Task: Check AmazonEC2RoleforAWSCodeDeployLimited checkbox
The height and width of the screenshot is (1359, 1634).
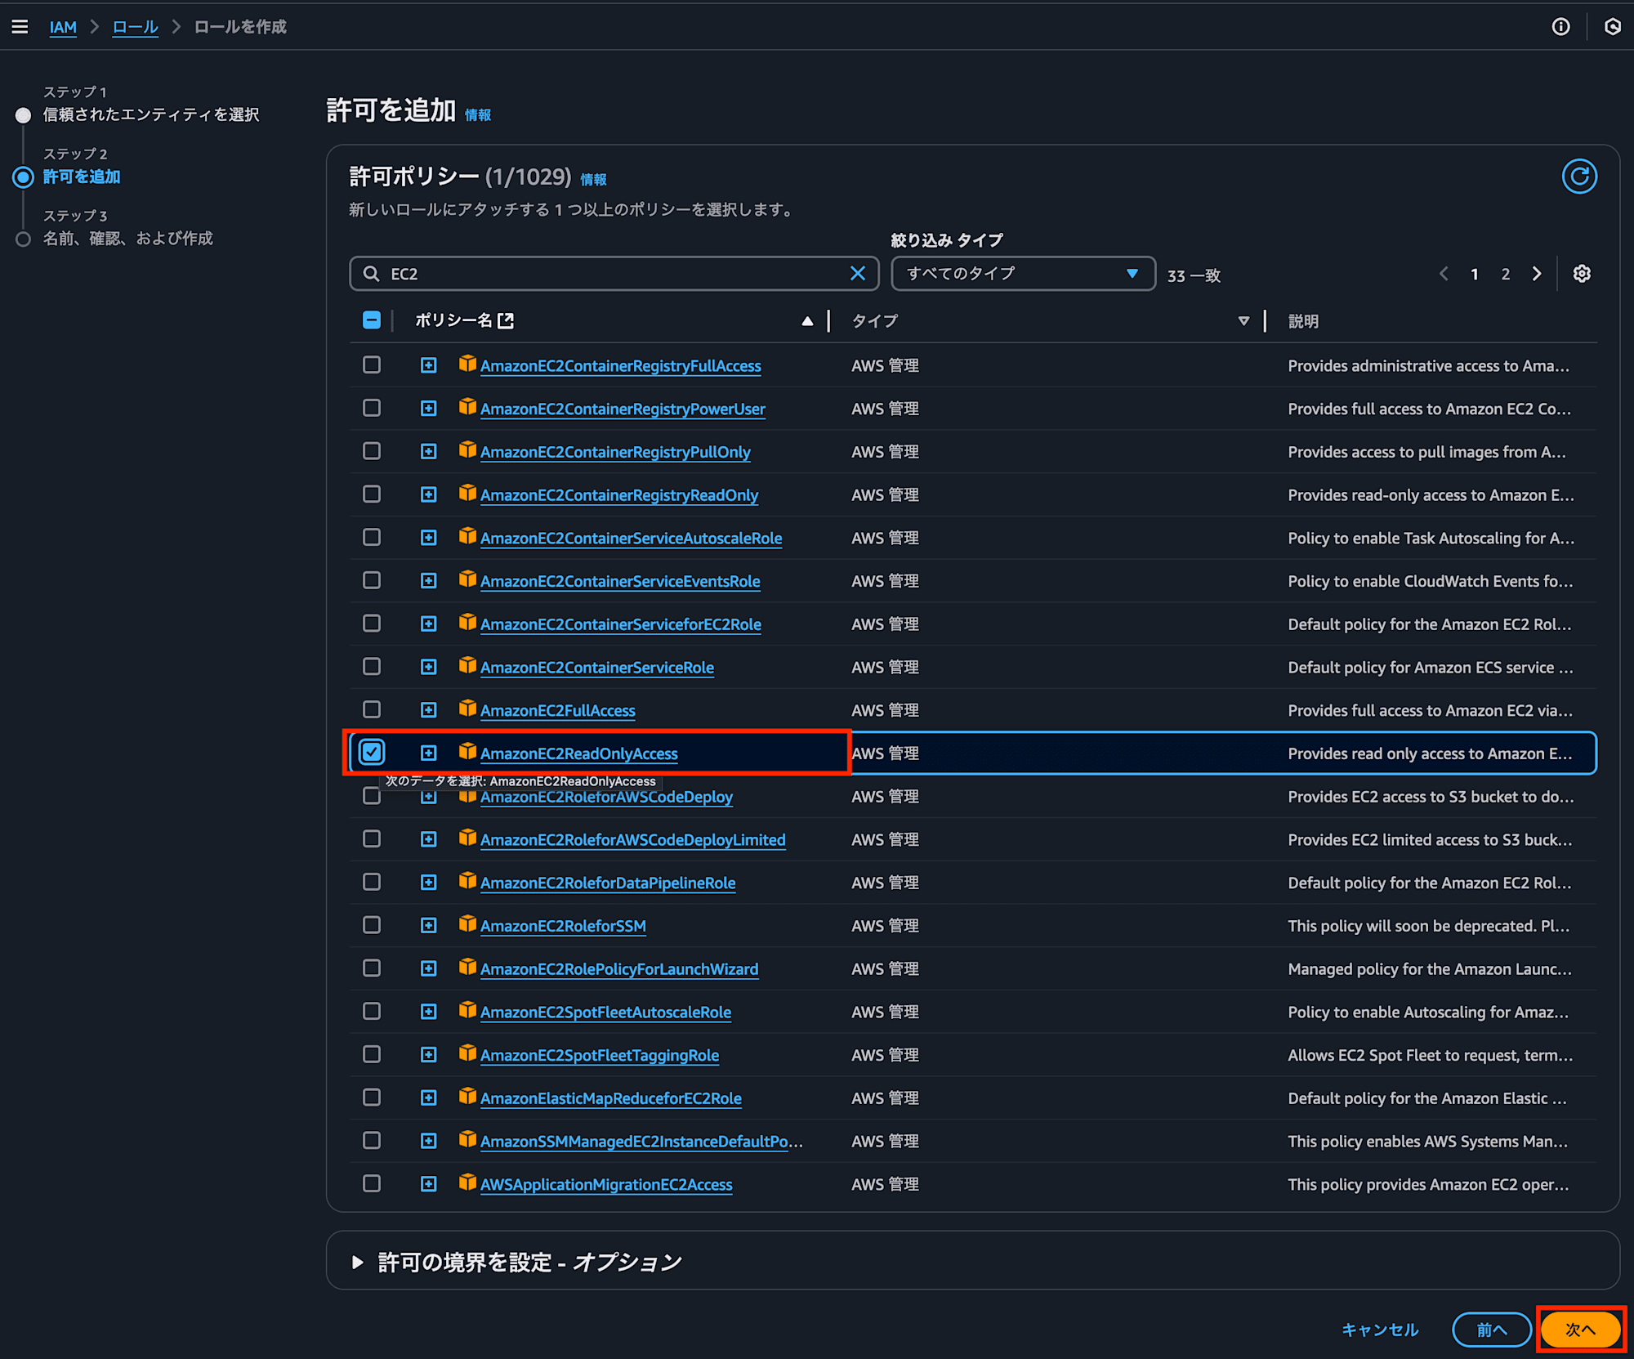Action: coord(372,838)
